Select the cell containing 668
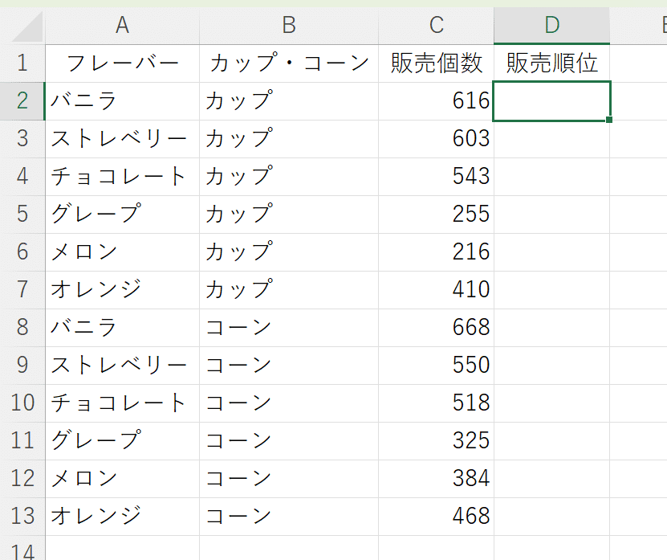Viewport: 667px width, 560px height. 436,328
